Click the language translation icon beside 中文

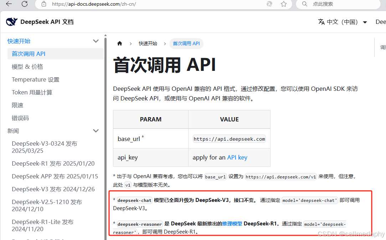point(321,22)
